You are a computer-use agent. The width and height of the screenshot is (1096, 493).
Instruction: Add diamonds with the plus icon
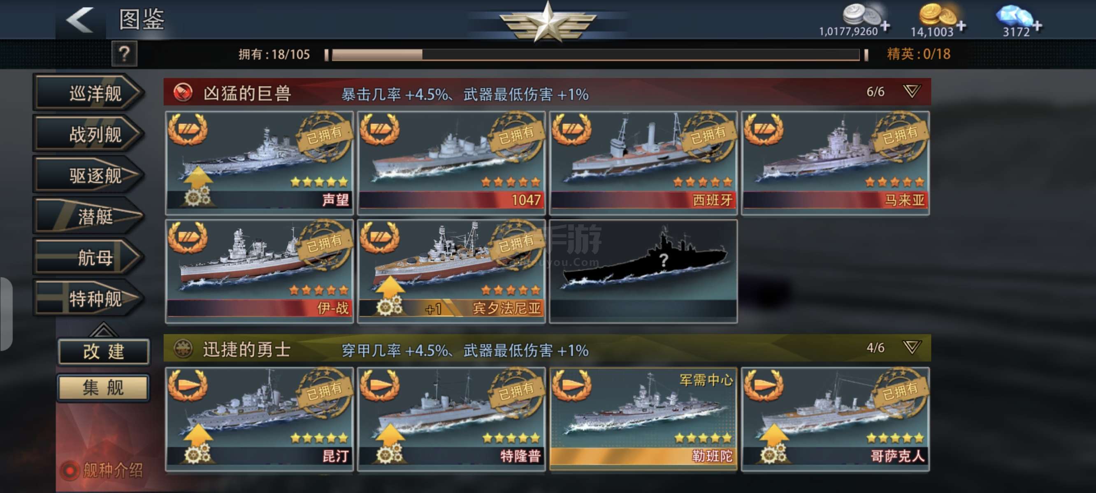pos(1037,26)
